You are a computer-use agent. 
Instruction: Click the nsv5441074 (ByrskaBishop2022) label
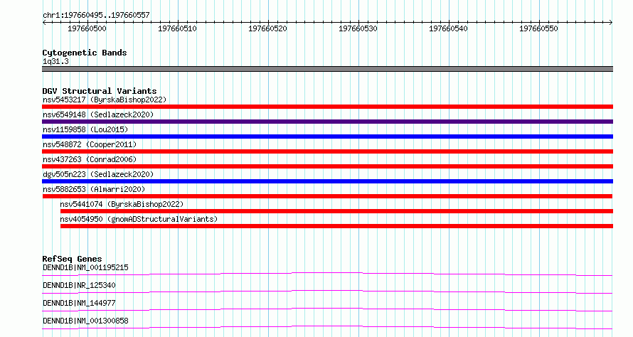click(x=122, y=204)
